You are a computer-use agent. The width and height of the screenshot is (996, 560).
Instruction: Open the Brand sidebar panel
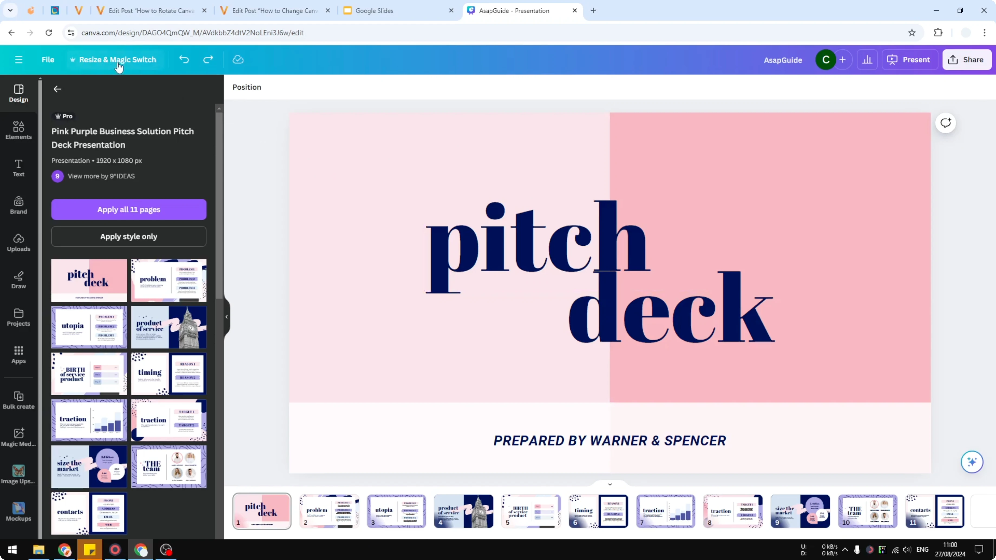tap(19, 205)
